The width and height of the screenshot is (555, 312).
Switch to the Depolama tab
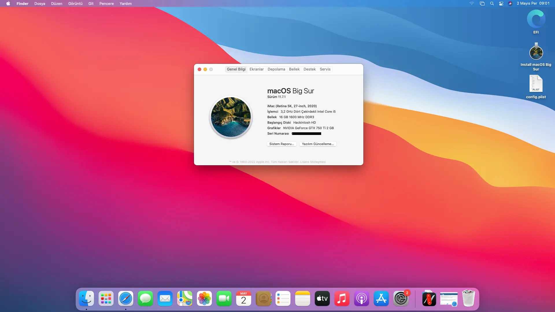pyautogui.click(x=276, y=69)
